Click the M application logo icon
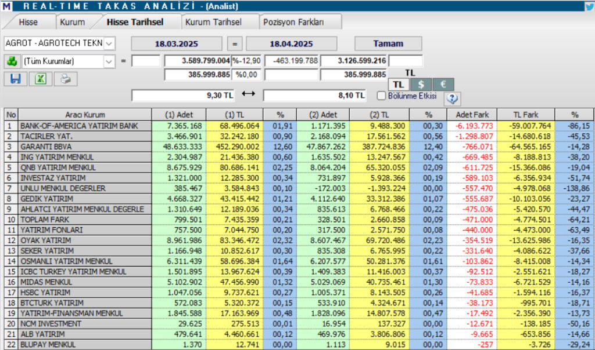Viewport: 595px width, 350px height. [6, 6]
